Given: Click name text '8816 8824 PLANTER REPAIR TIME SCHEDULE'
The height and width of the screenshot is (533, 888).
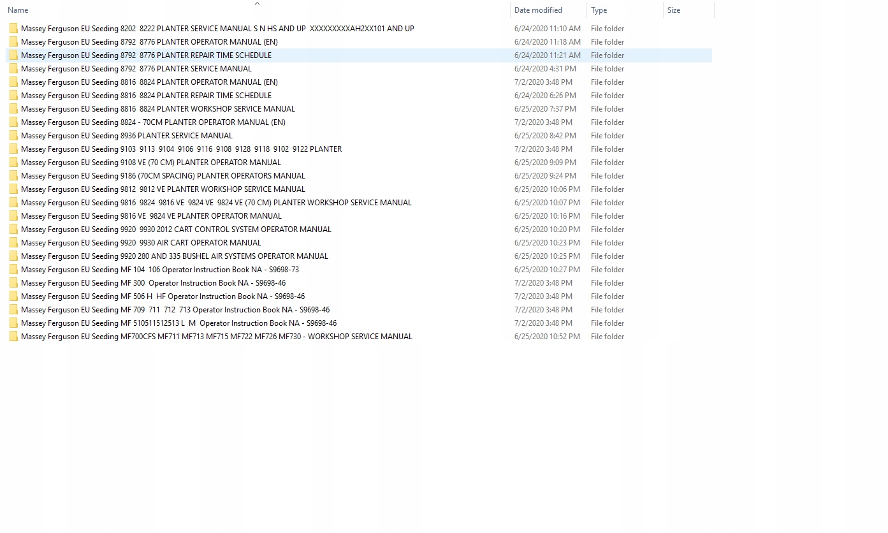Looking at the screenshot, I should click(196, 96).
